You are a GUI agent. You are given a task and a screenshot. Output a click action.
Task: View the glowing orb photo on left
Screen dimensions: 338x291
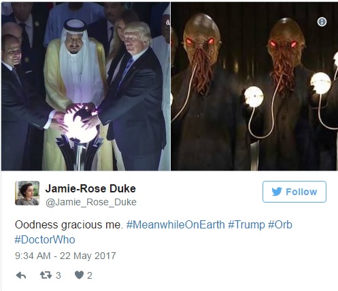pos(86,86)
